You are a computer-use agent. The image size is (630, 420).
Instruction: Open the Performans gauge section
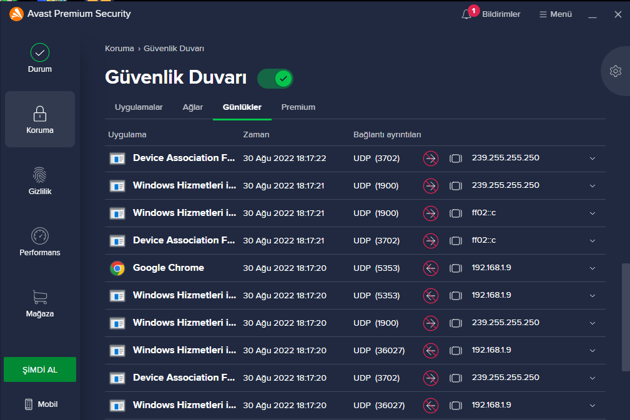click(x=40, y=242)
